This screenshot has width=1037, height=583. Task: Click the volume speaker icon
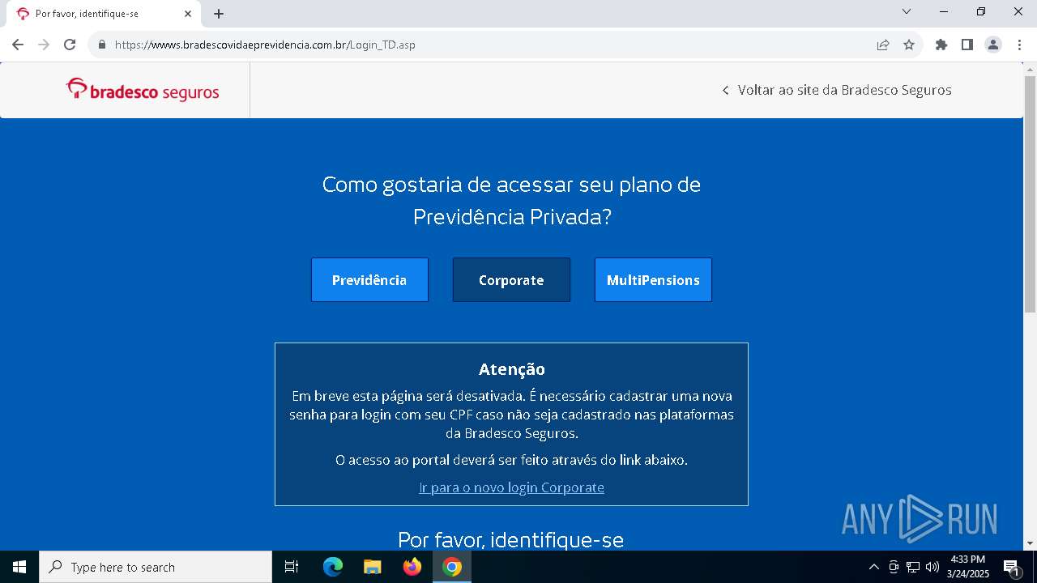[x=932, y=567]
